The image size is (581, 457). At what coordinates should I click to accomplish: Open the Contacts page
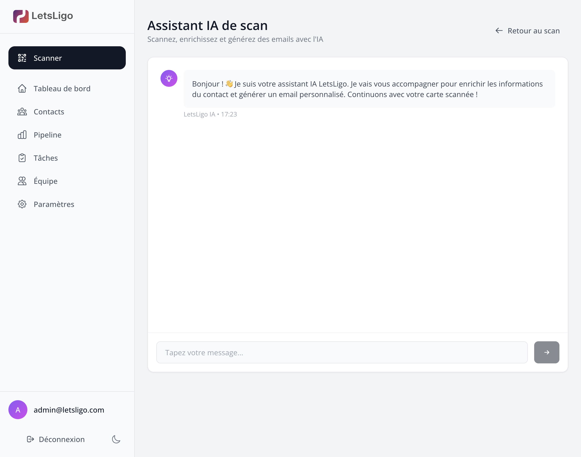click(x=67, y=111)
